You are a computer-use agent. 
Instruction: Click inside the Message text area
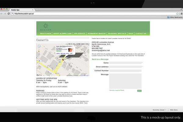(x=125, y=81)
